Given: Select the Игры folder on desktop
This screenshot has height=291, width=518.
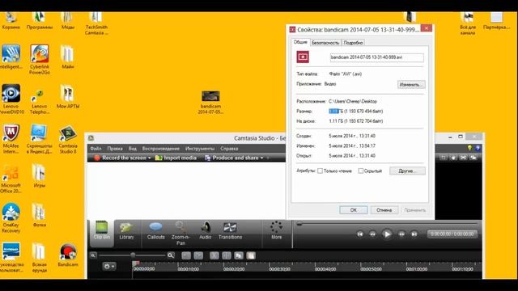Looking at the screenshot, I should [40, 175].
